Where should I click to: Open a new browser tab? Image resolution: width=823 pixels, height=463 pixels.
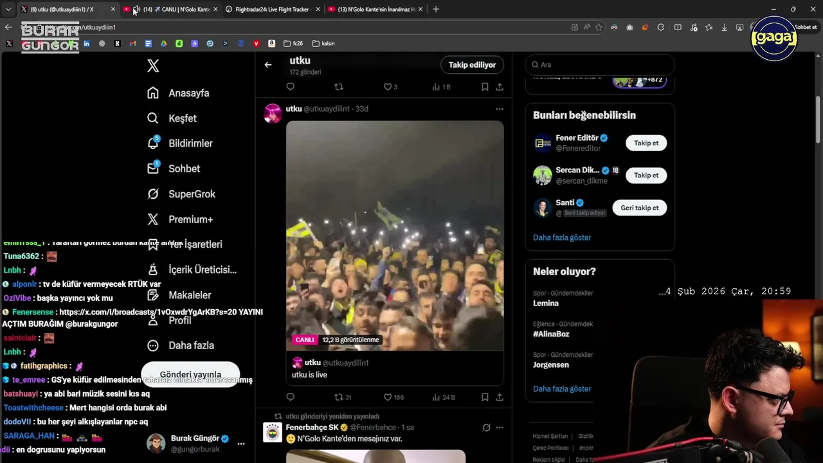pos(436,9)
